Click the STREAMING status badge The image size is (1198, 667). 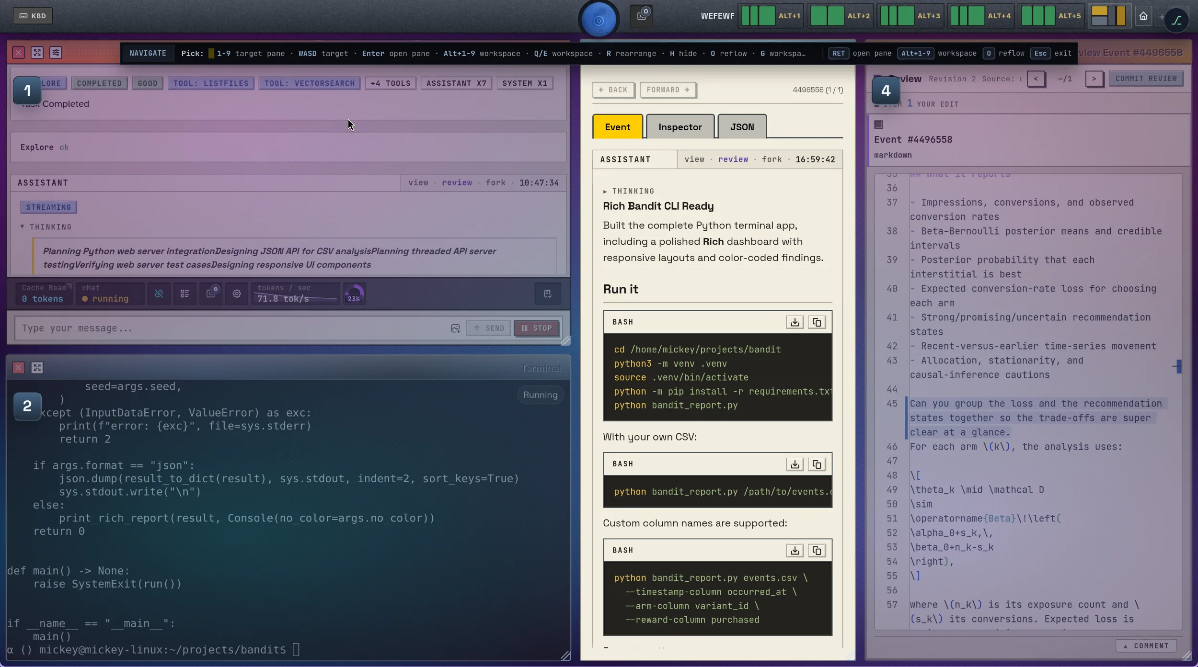pyautogui.click(x=48, y=207)
